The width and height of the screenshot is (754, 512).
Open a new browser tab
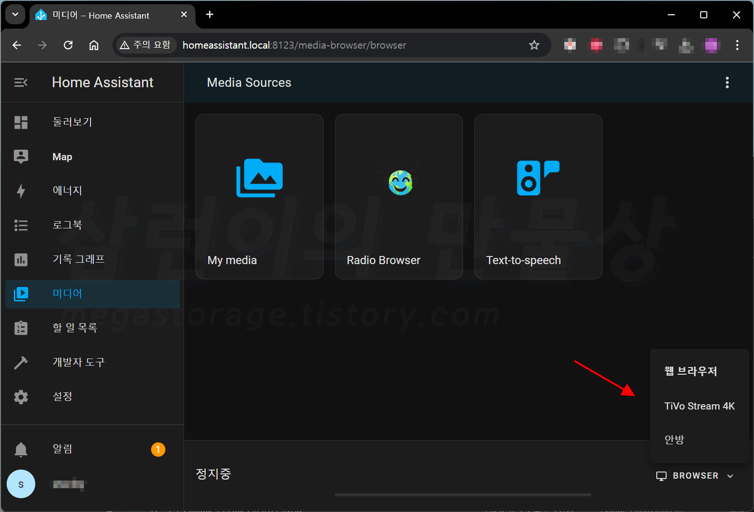[x=210, y=15]
